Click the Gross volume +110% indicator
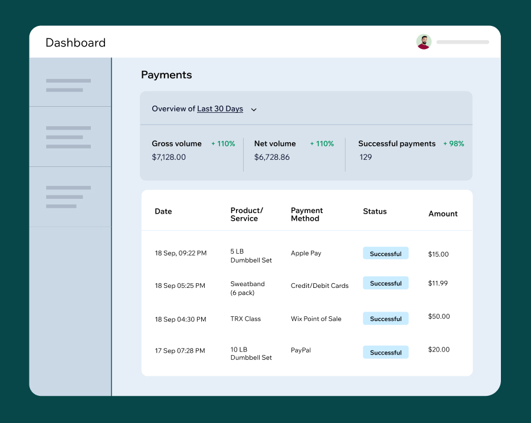The width and height of the screenshot is (531, 423). pos(223,143)
